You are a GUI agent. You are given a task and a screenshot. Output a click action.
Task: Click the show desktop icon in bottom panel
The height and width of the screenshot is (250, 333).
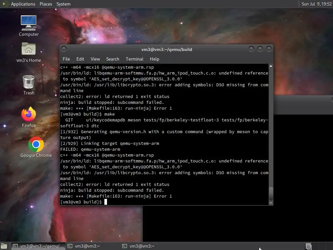(4, 246)
